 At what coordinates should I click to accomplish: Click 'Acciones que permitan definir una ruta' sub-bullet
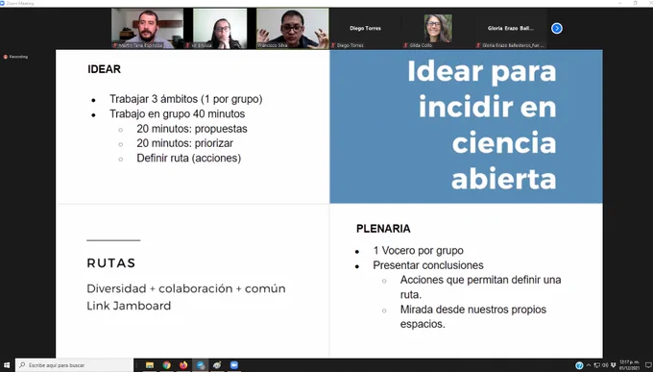(480, 286)
